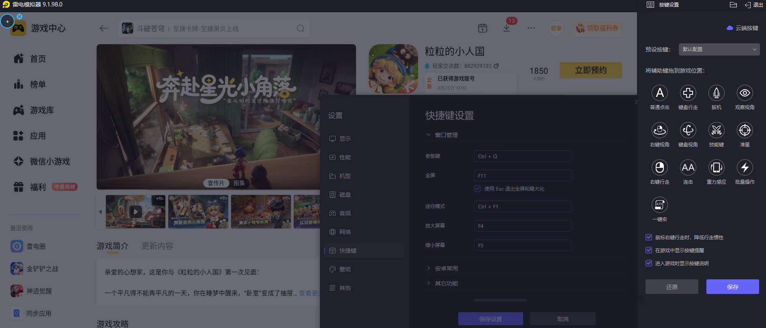This screenshot has height=328, width=766.
Task: Open the calendar check-in icon
Action: (x=483, y=28)
